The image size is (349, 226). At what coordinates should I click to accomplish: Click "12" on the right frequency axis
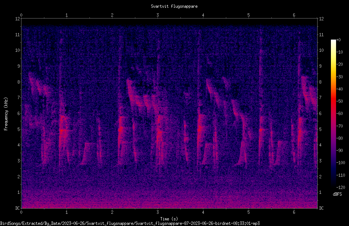[x=321, y=19]
